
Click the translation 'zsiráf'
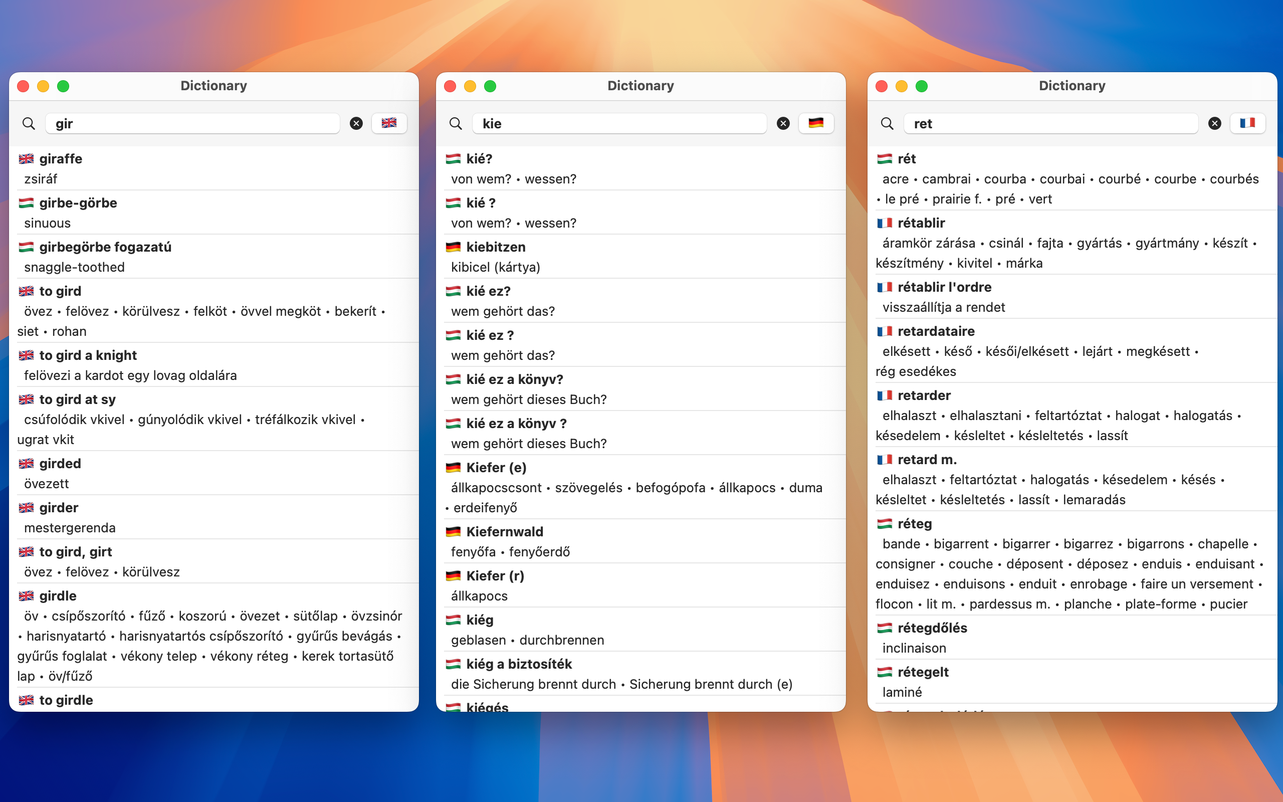(40, 179)
